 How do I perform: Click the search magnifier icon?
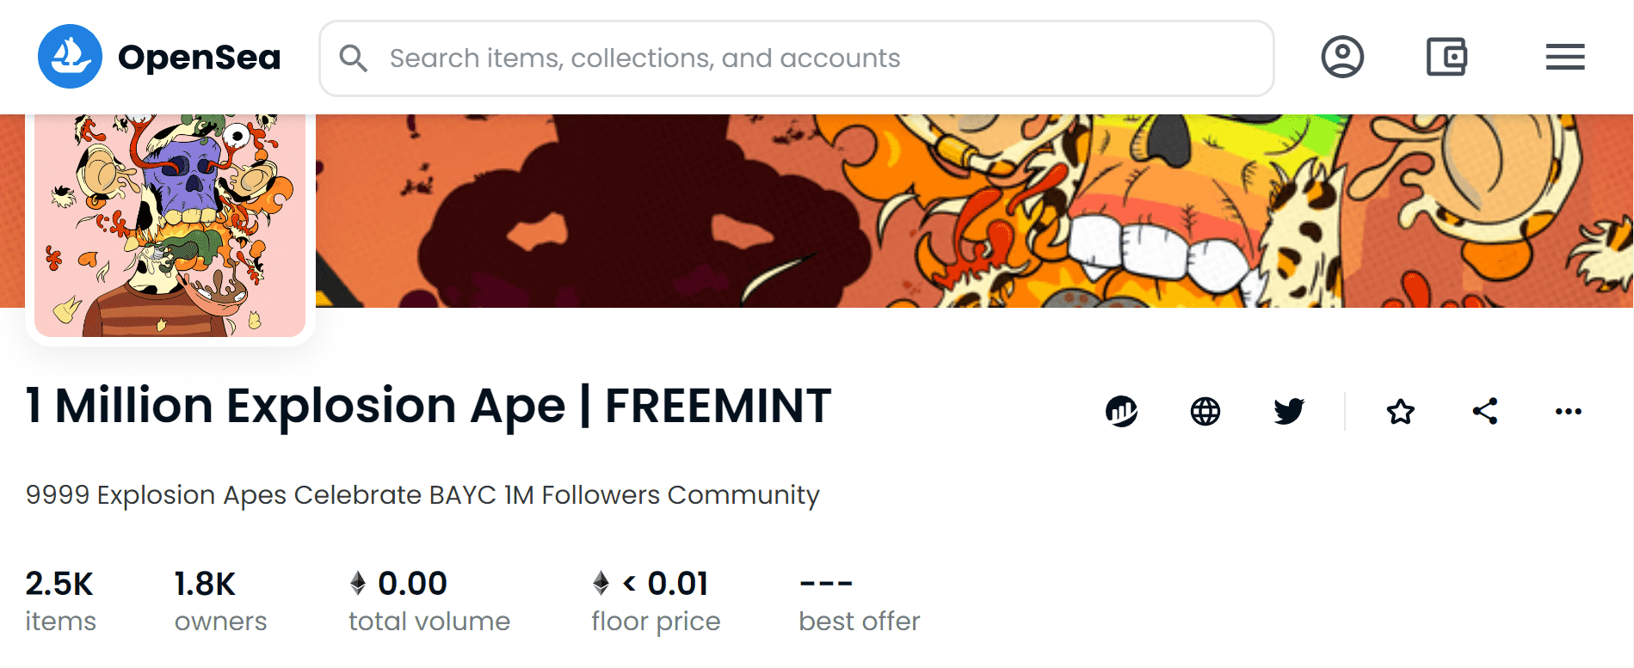click(354, 58)
